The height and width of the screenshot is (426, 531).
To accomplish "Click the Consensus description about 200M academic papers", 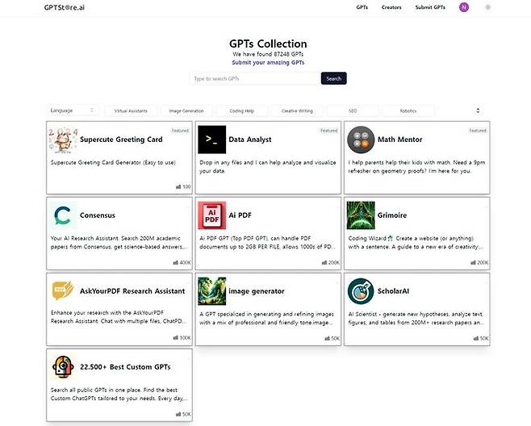I will pos(119,243).
